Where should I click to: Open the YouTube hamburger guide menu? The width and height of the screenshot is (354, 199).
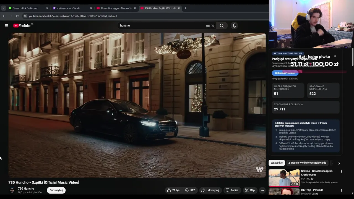(x=7, y=26)
